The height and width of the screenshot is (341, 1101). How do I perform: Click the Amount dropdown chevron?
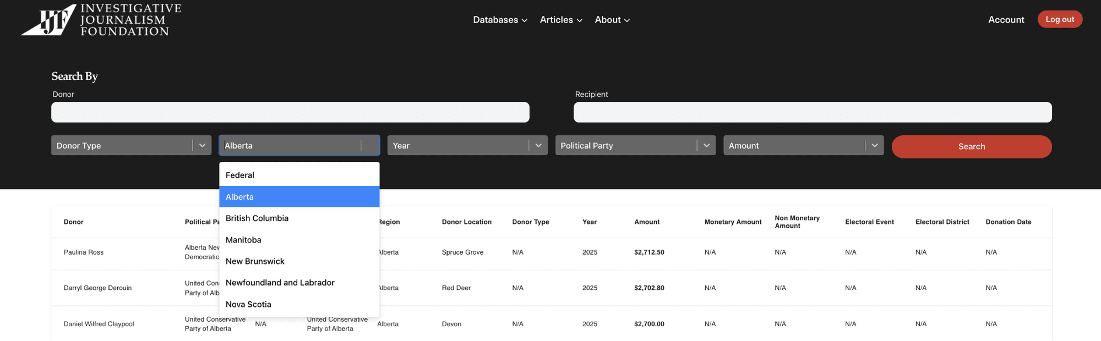874,145
